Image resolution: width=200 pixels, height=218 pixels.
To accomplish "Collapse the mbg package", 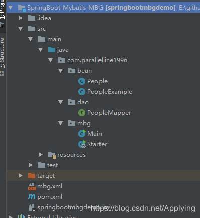I will coord(61,123).
